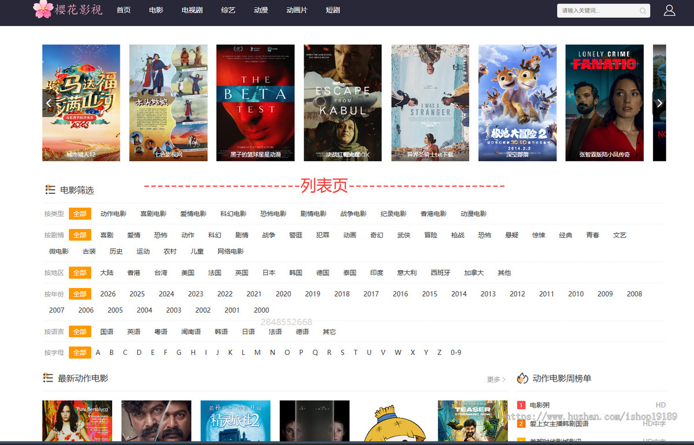Viewport: 694px width, 445px height.
Task: Click 更多 beside 最新动作电影
Action: 496,379
